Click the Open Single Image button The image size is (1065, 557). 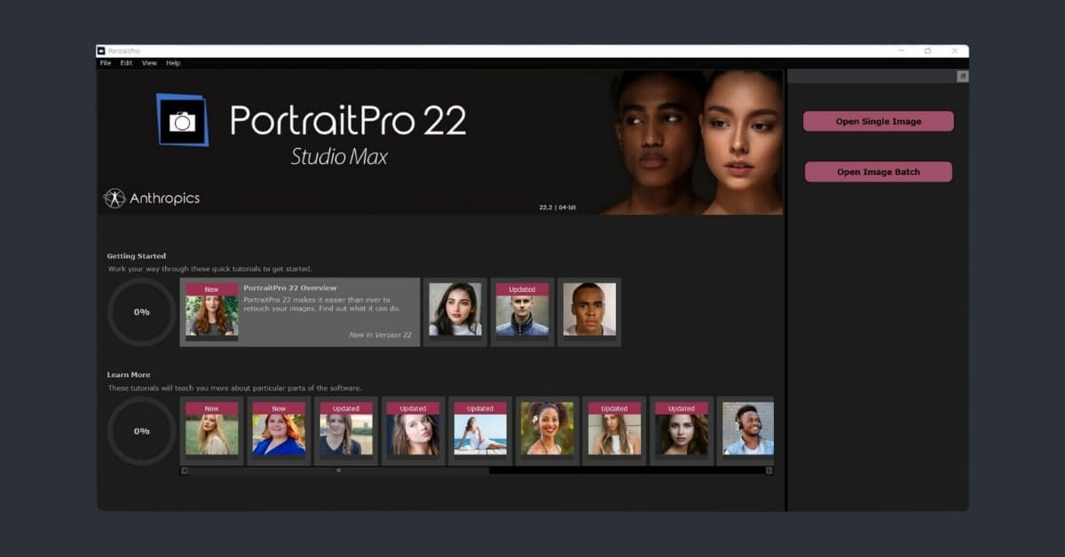[x=879, y=122]
